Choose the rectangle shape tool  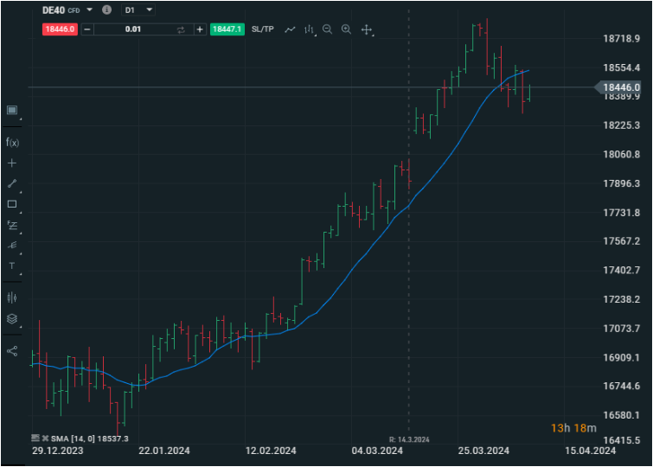12,204
